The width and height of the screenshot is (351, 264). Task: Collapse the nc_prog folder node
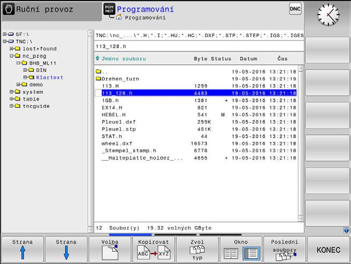11,56
